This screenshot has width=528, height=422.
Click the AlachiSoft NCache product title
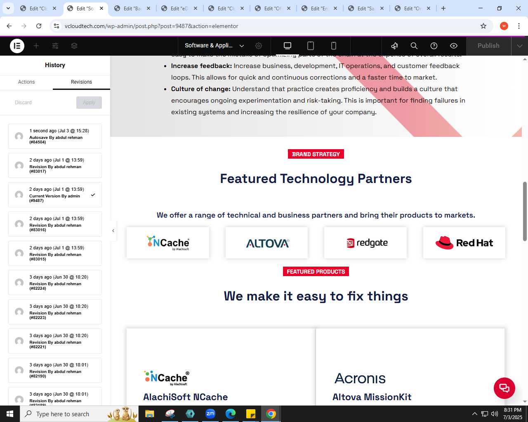coord(185,397)
